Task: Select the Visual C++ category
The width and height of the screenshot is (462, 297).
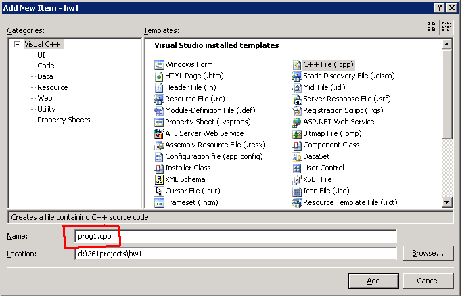Action: 43,44
